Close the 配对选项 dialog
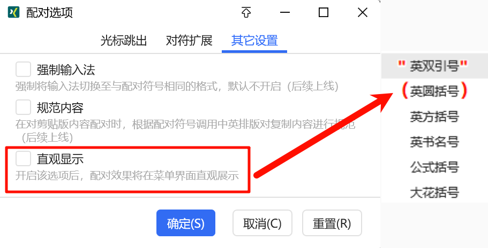Viewport: 488px width, 248px height. (363, 12)
